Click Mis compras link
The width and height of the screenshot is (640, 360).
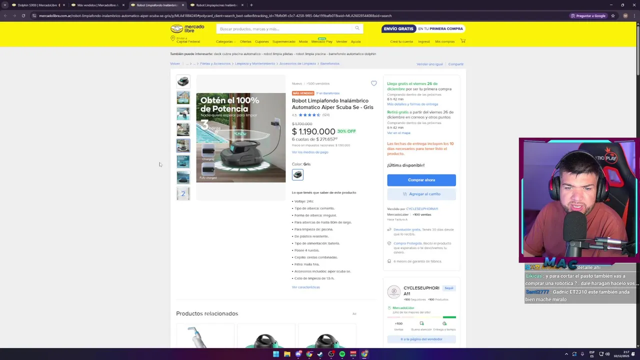tap(445, 41)
